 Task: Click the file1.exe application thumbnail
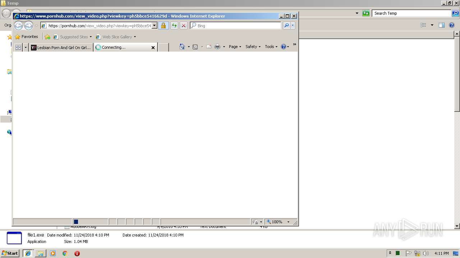pyautogui.click(x=14, y=238)
